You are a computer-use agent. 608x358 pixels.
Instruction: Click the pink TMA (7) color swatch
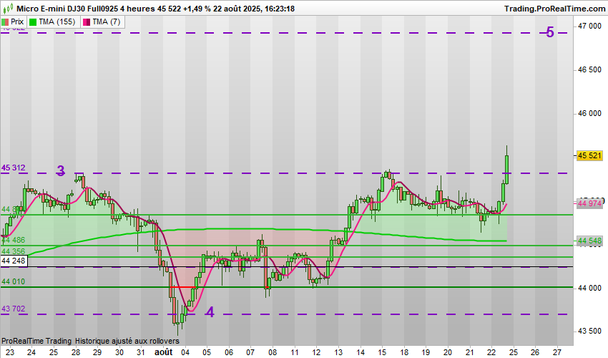click(87, 22)
